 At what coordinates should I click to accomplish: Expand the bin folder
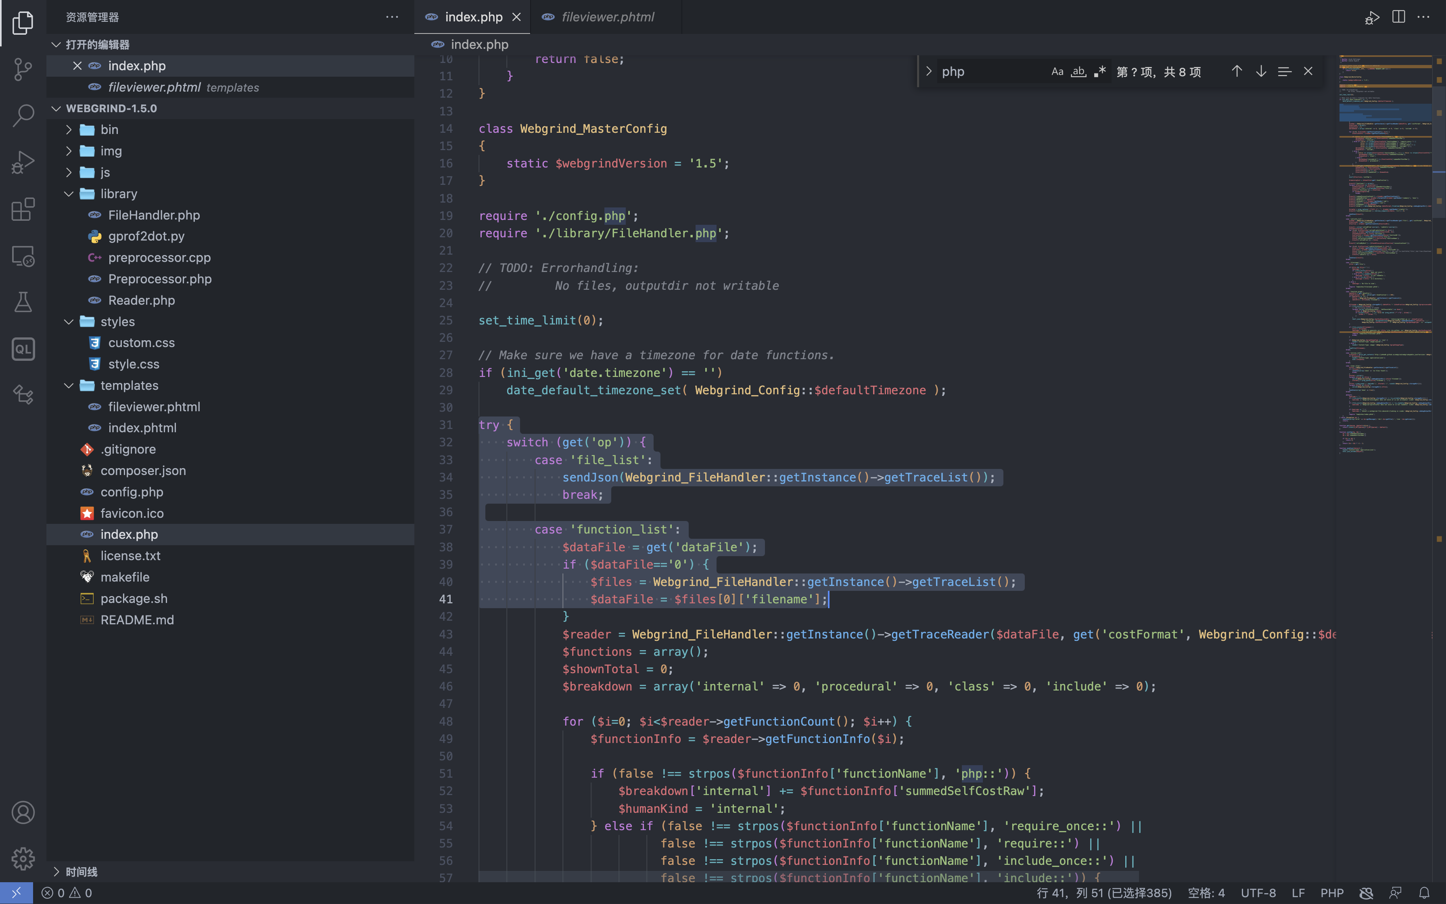click(x=109, y=130)
